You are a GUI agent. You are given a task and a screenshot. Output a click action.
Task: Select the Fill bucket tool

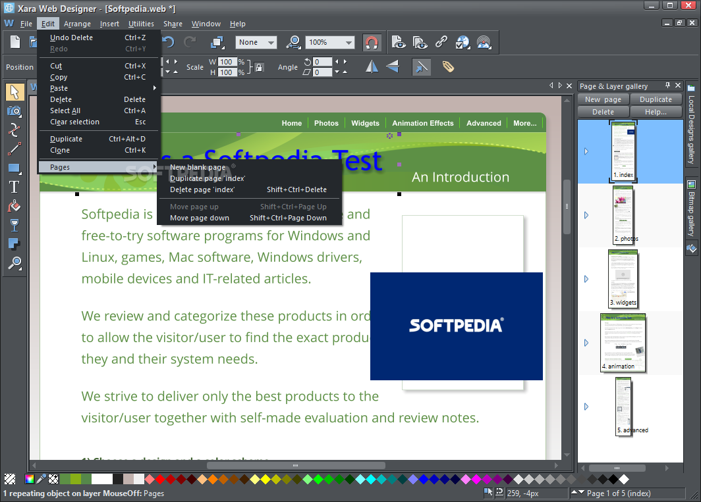pos(14,207)
